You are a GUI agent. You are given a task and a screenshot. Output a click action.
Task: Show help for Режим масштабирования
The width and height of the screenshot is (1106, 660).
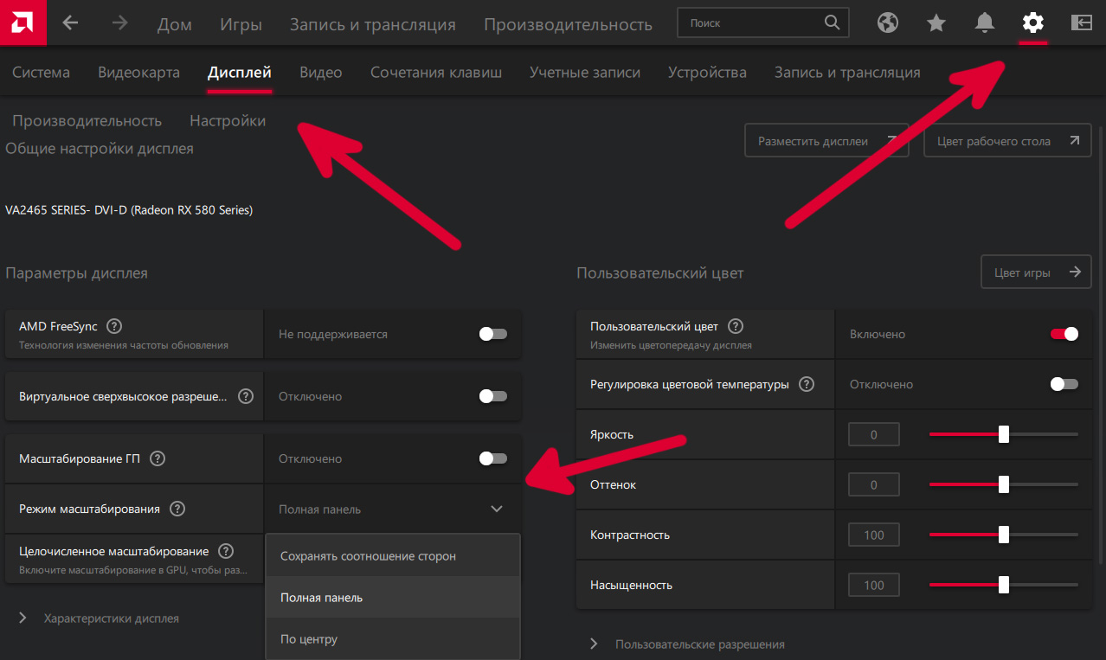[177, 509]
